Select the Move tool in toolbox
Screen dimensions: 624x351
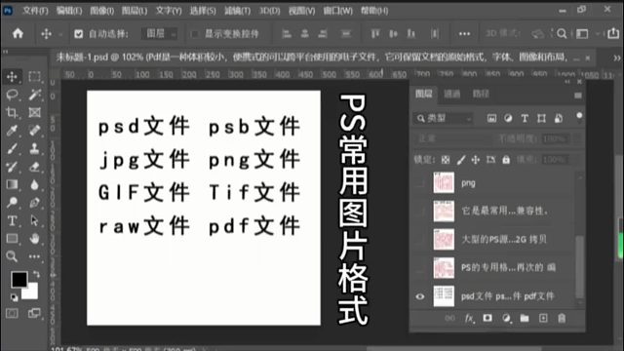[12, 76]
